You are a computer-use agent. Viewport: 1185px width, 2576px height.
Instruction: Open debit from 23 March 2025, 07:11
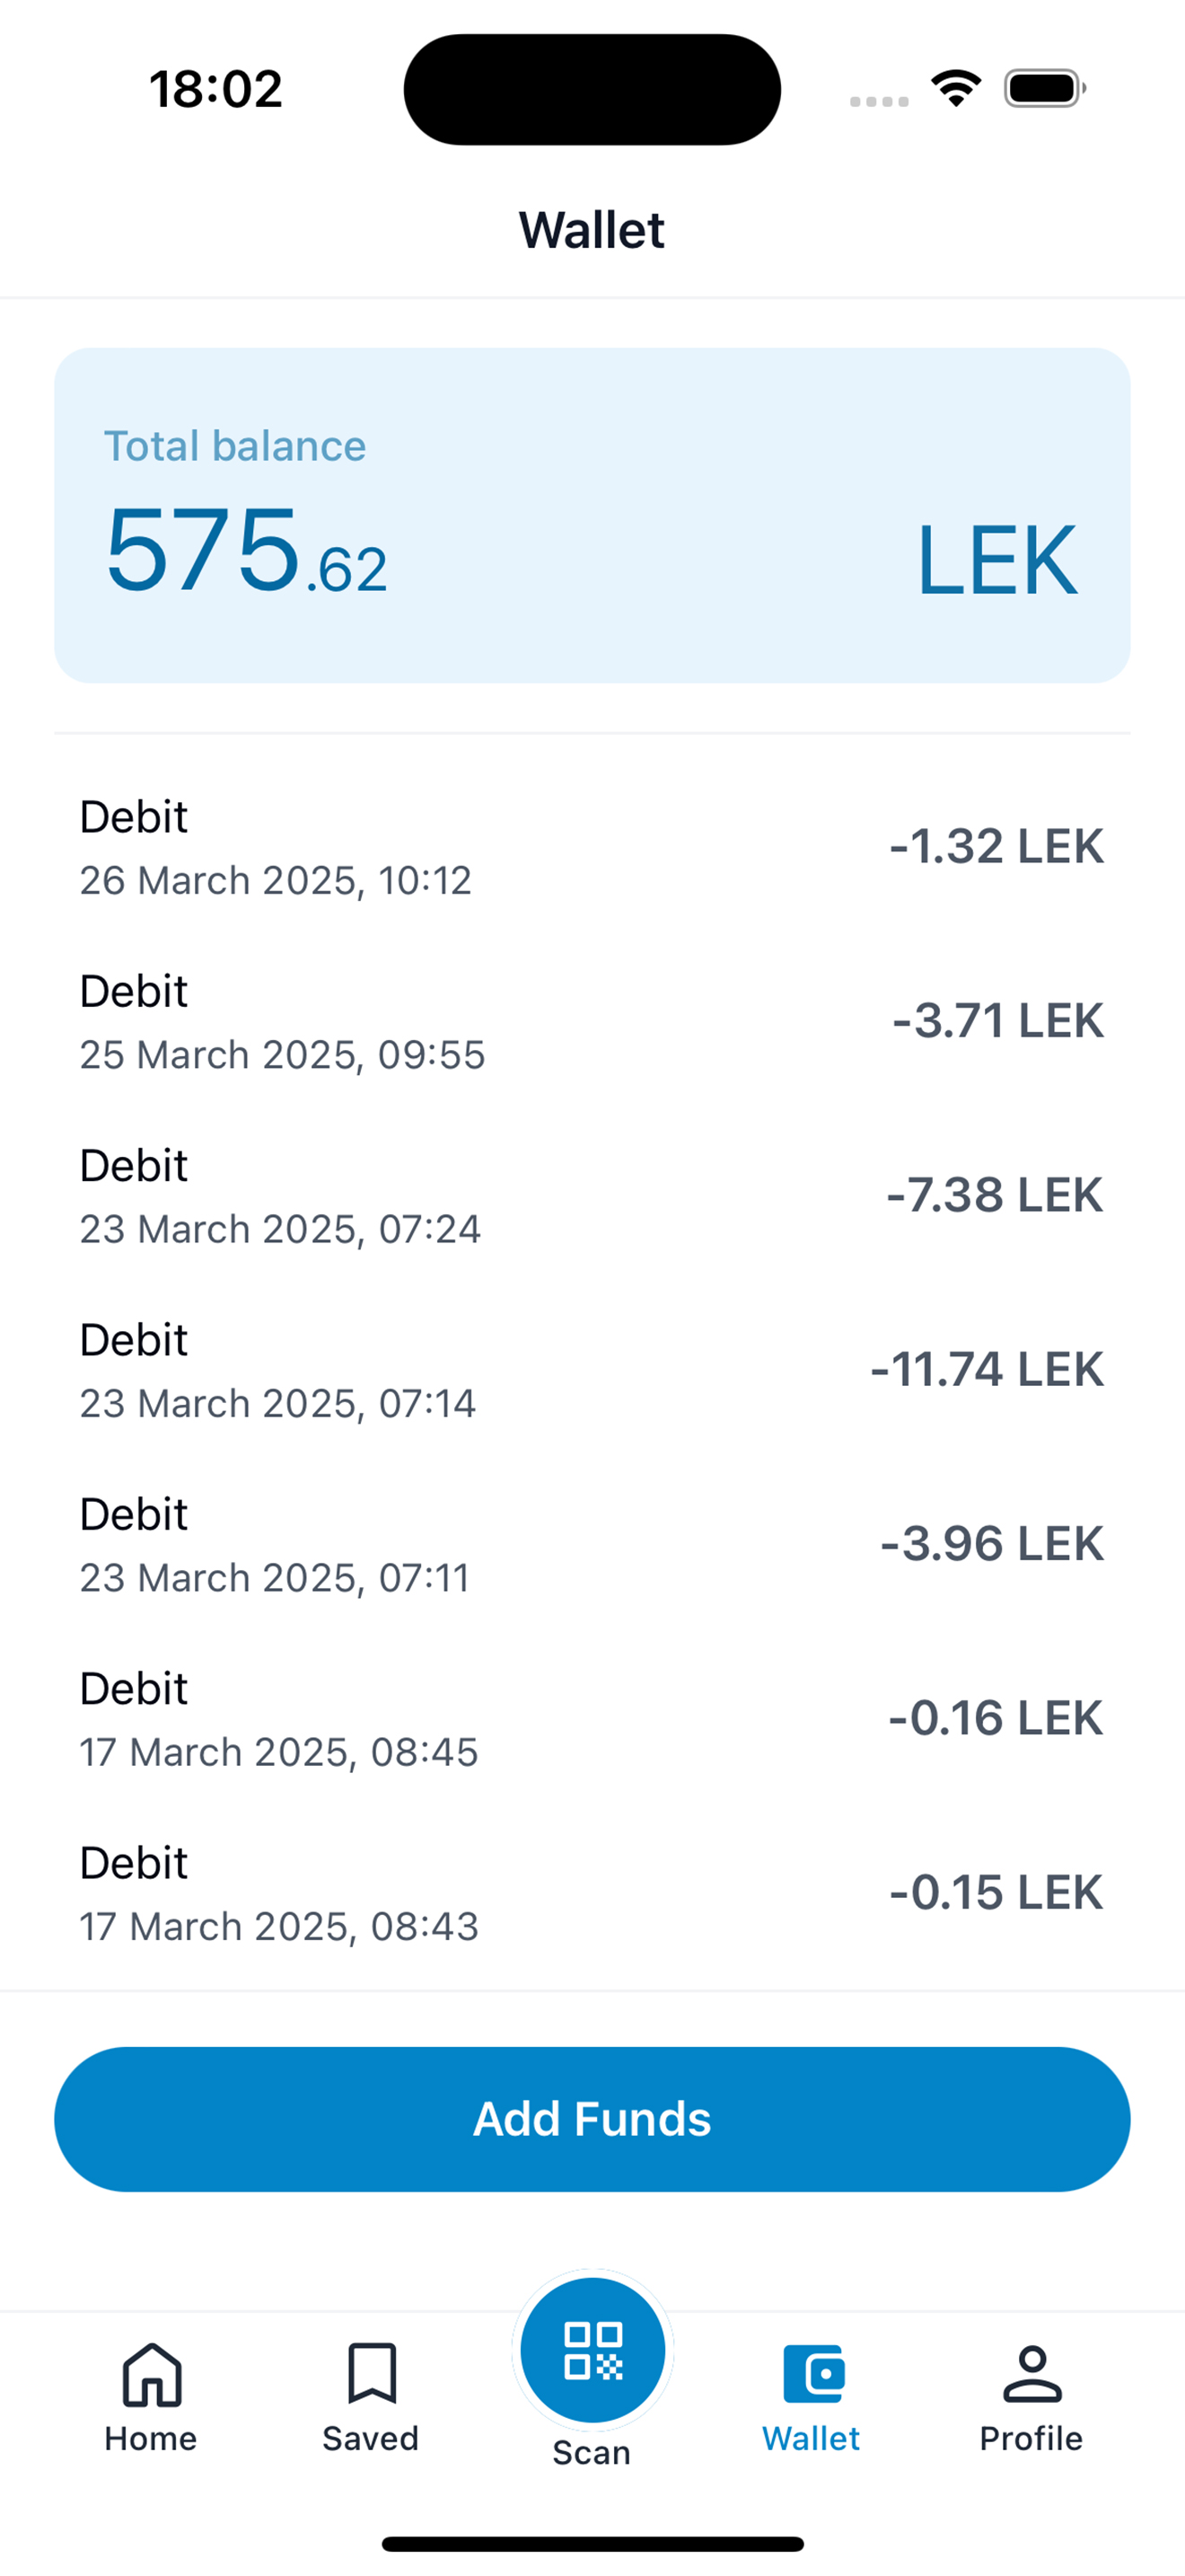pyautogui.click(x=592, y=1544)
